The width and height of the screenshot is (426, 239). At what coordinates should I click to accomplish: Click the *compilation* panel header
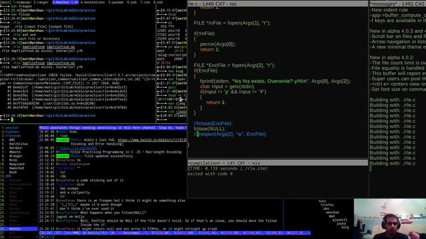tap(278, 163)
